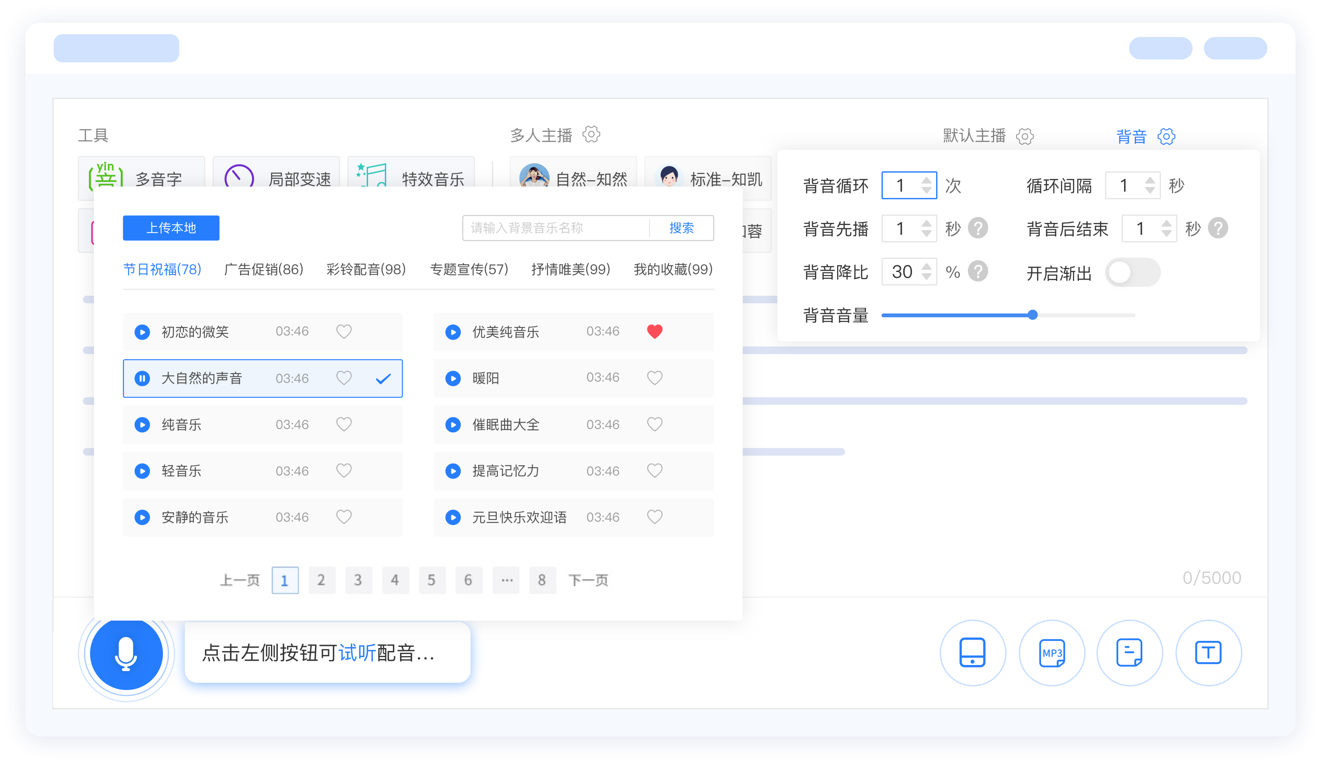
Task: Click the note document icon
Action: [x=1130, y=653]
